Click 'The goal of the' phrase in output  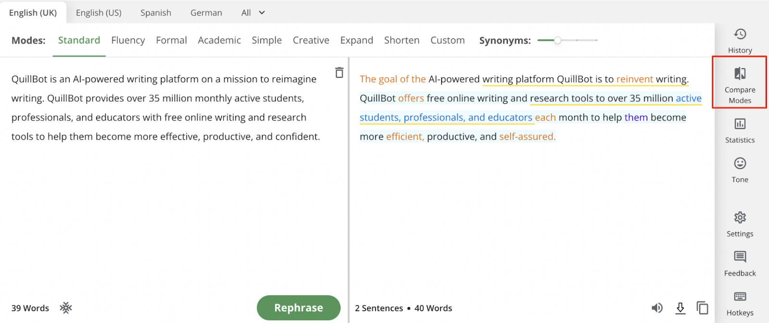click(393, 79)
